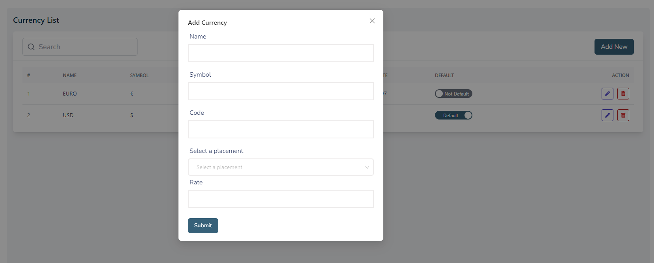Close the Add Currency dialog
The image size is (654, 263).
(372, 21)
